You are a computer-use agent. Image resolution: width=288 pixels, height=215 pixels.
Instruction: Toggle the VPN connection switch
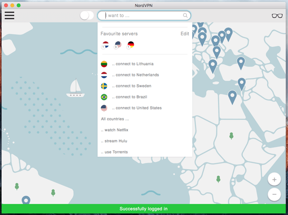87,15
